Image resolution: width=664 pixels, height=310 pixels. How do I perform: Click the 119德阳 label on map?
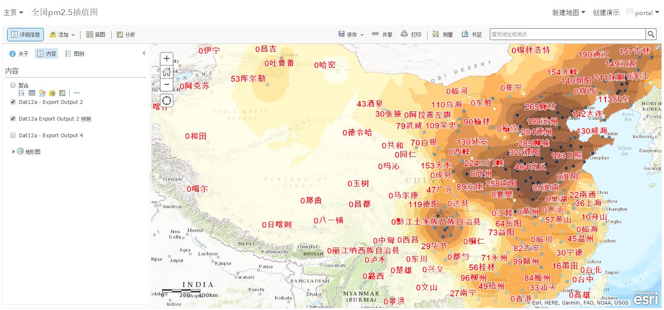coord(423,204)
